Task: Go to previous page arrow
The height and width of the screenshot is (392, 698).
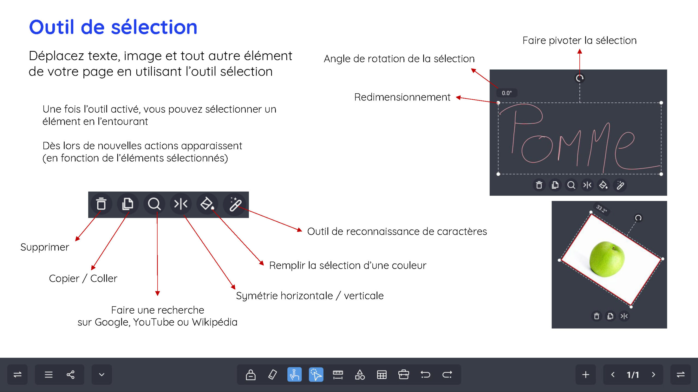Action: point(613,375)
